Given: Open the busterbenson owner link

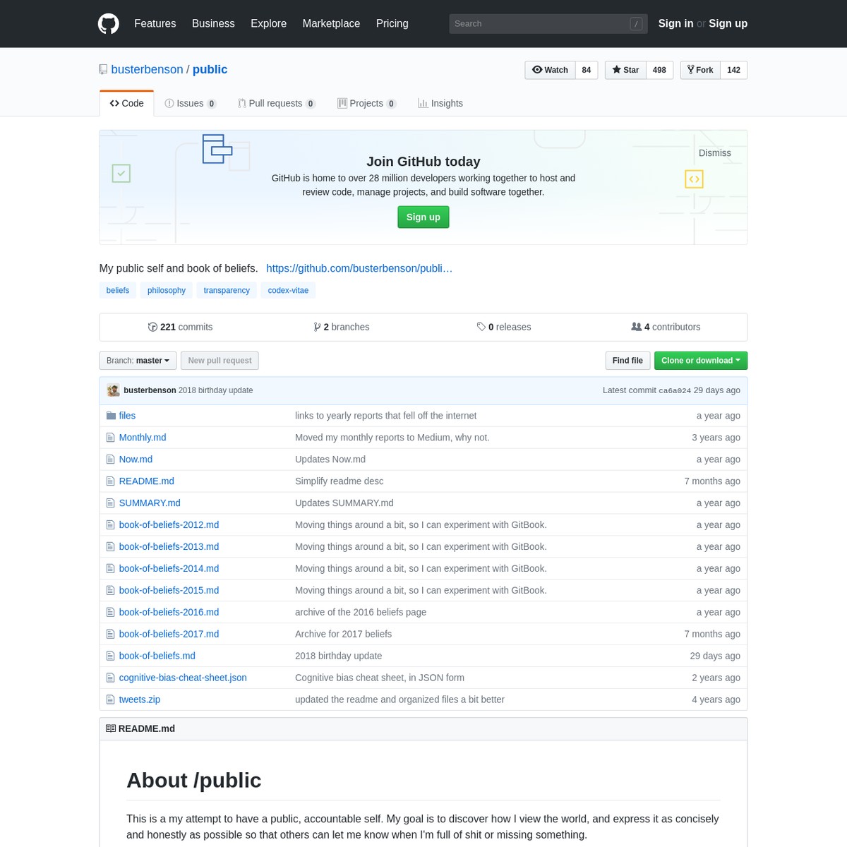Looking at the screenshot, I should tap(147, 69).
